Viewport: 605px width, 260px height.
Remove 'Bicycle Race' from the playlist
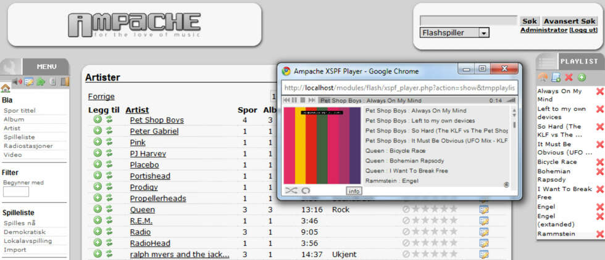pos(599,162)
